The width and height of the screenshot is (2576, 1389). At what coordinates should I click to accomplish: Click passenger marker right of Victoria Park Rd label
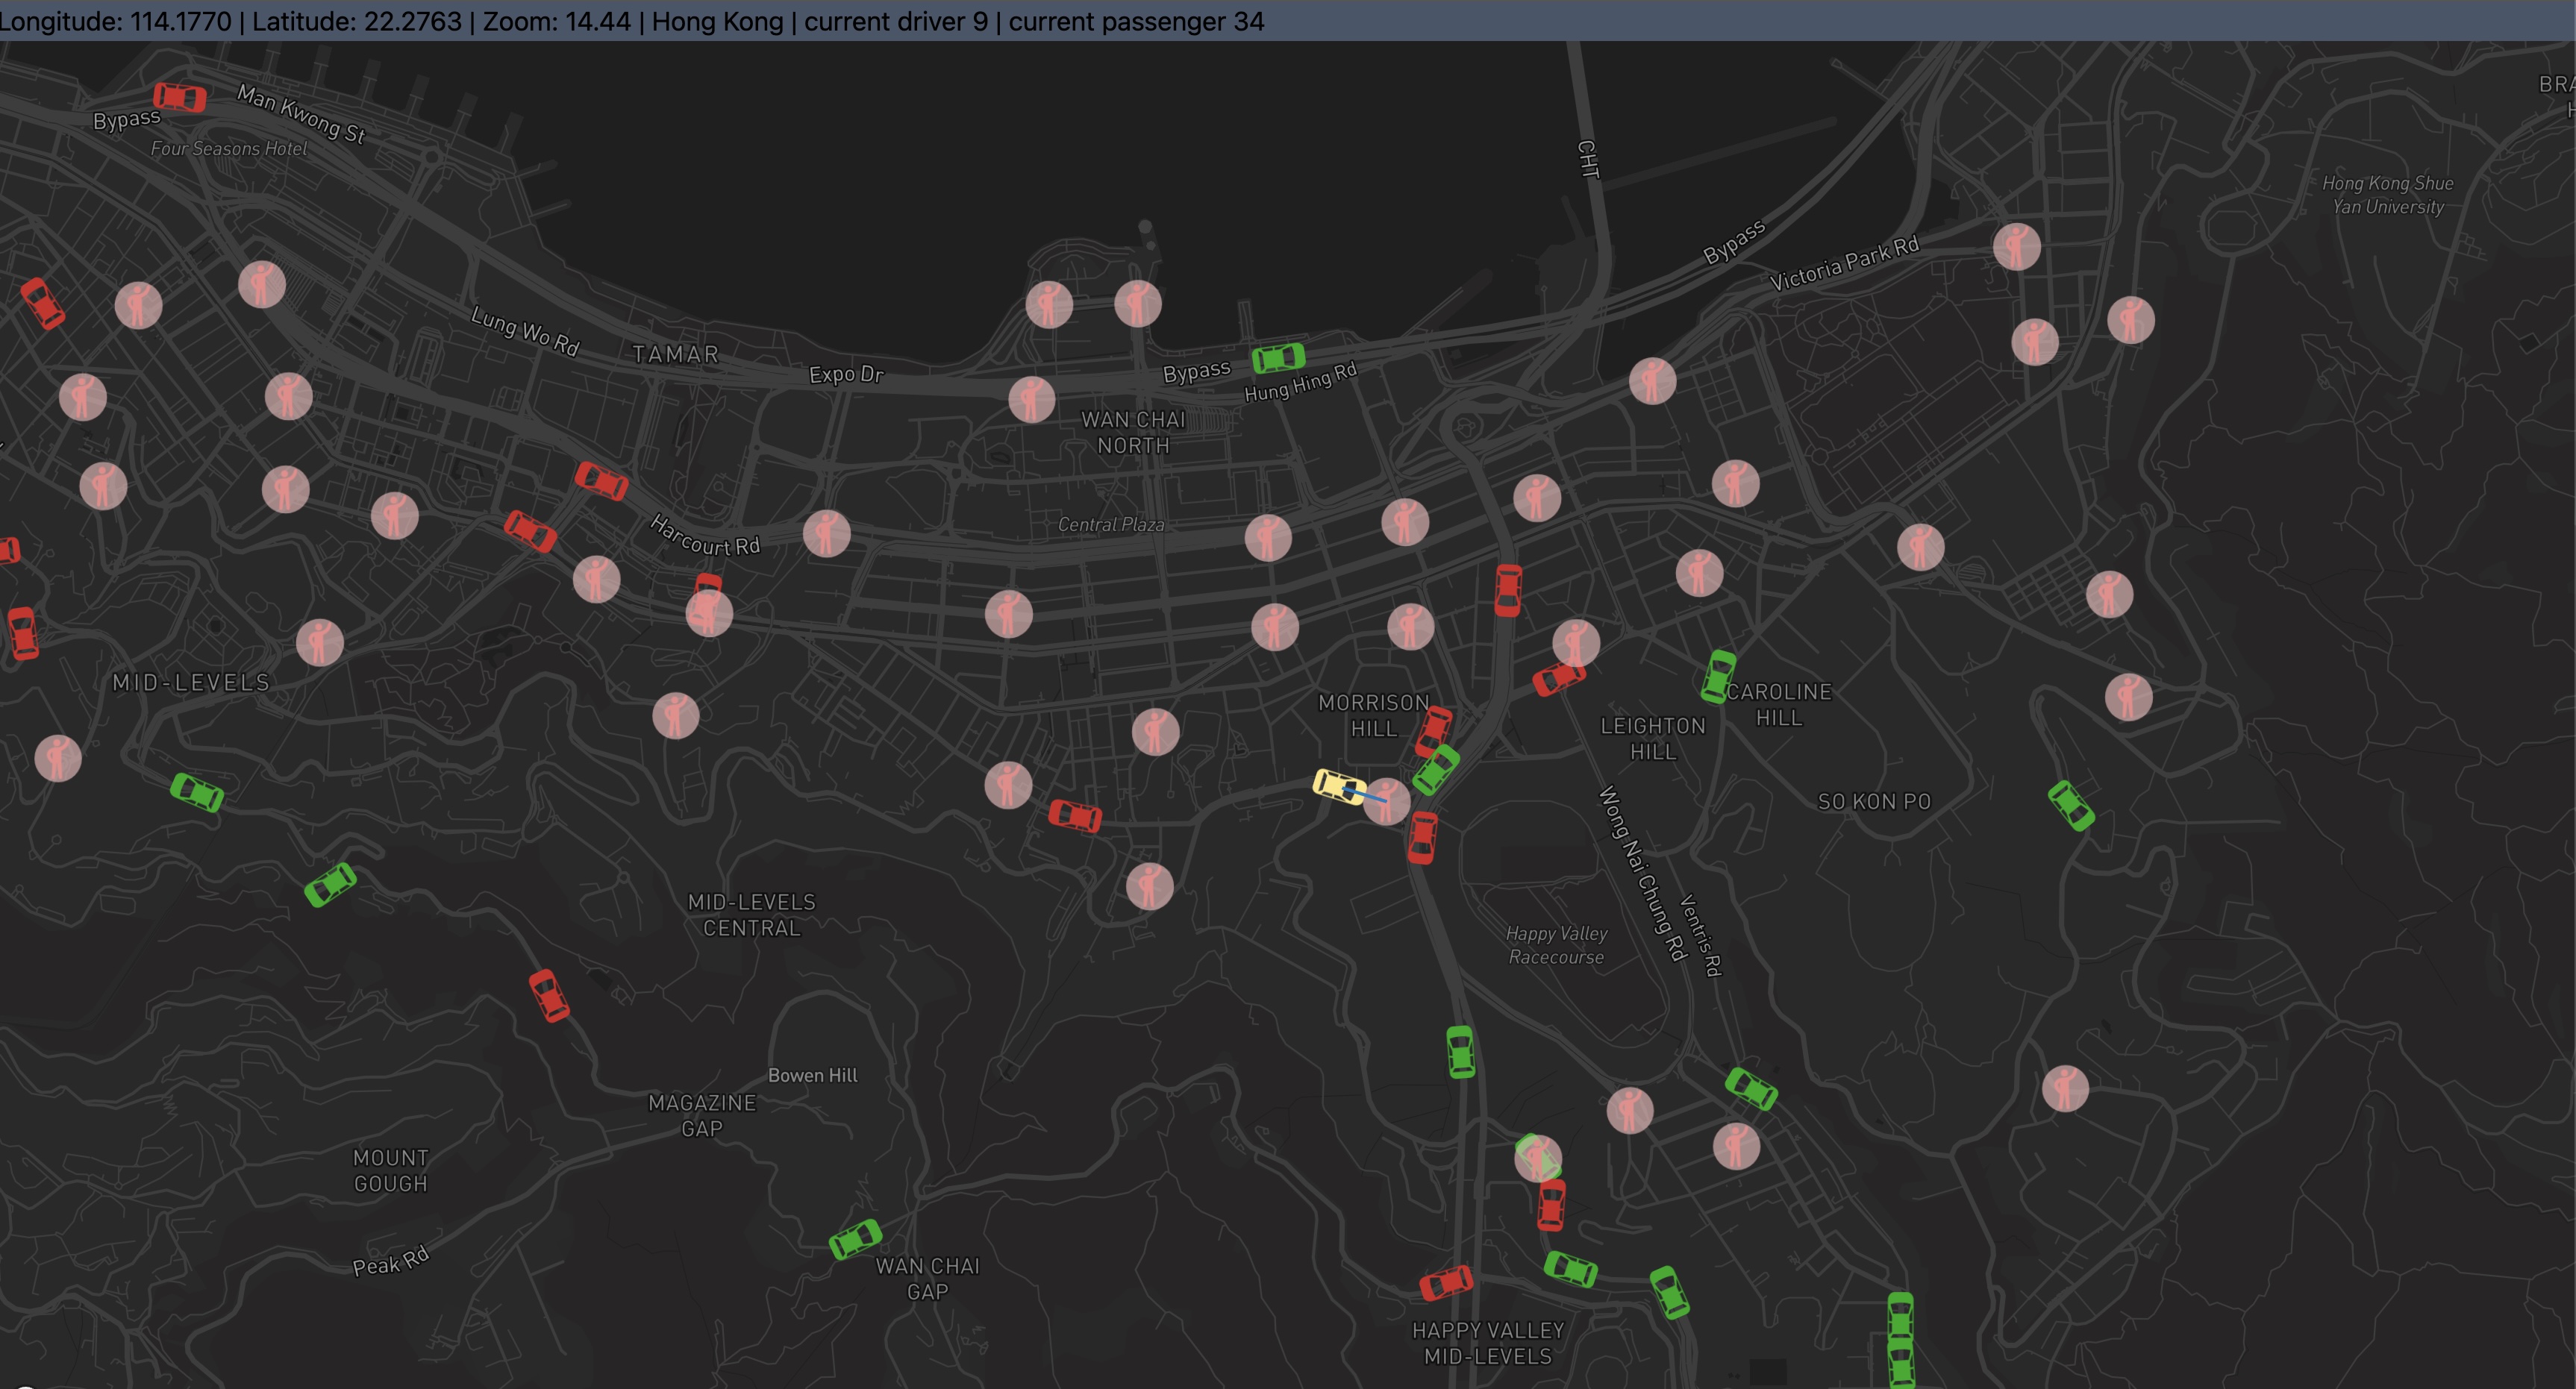pyautogui.click(x=2016, y=246)
